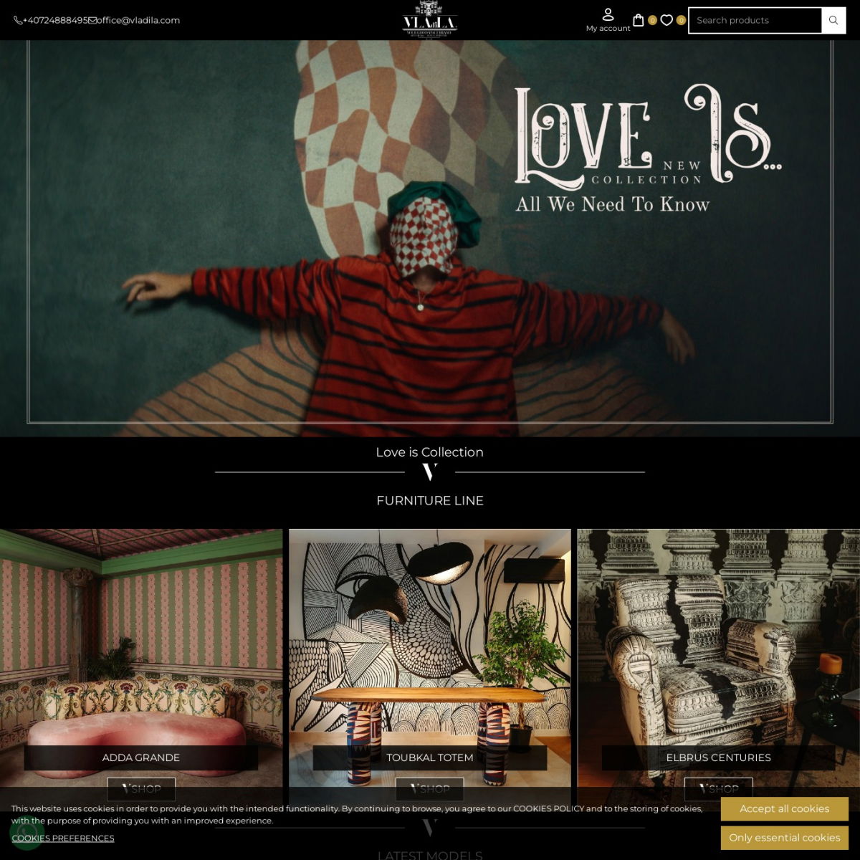Click the My account text label
The width and height of the screenshot is (860, 860).
pyautogui.click(x=608, y=29)
